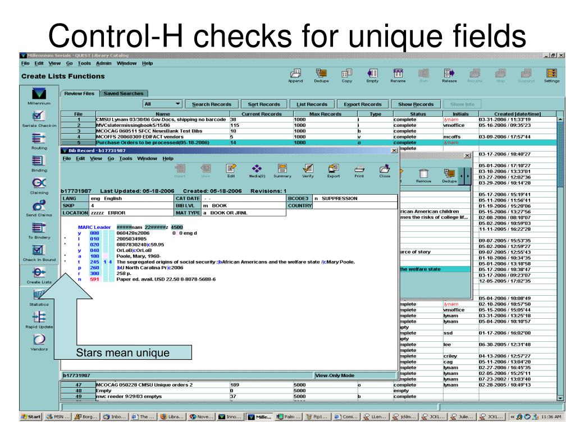Open the Routing sidebar function
Image resolution: width=575 pixels, height=431 pixels.
[39, 141]
